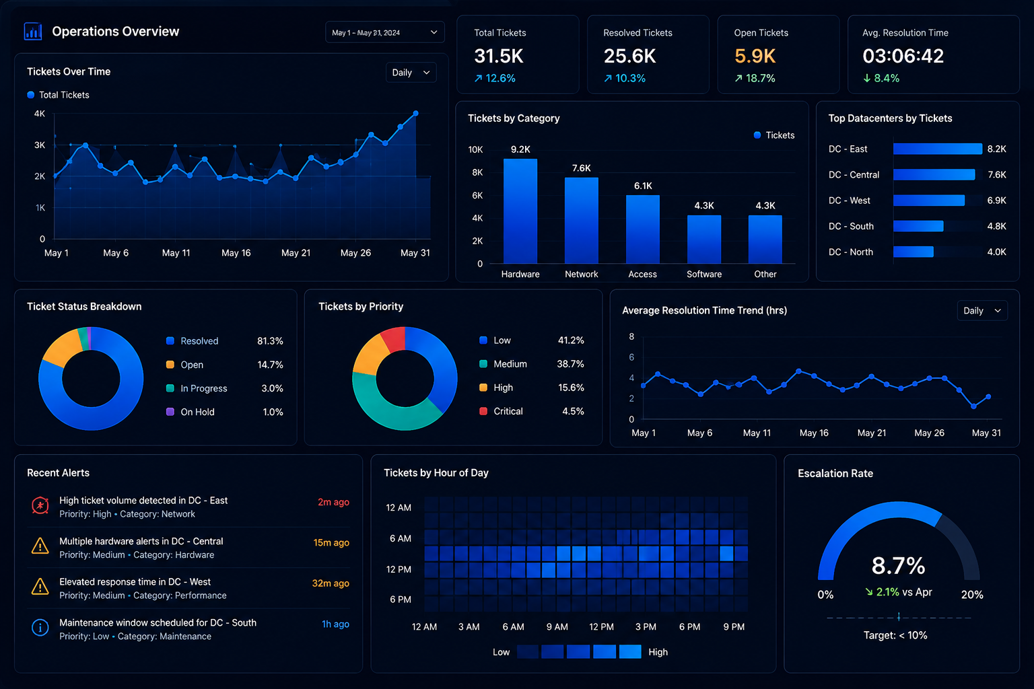Click the 1h ago timestamp
Viewport: 1034px width, 689px height.
click(335, 624)
